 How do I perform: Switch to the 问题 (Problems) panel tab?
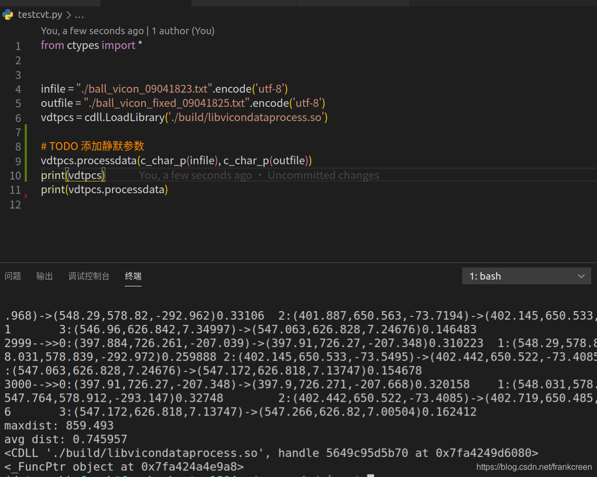pos(13,275)
